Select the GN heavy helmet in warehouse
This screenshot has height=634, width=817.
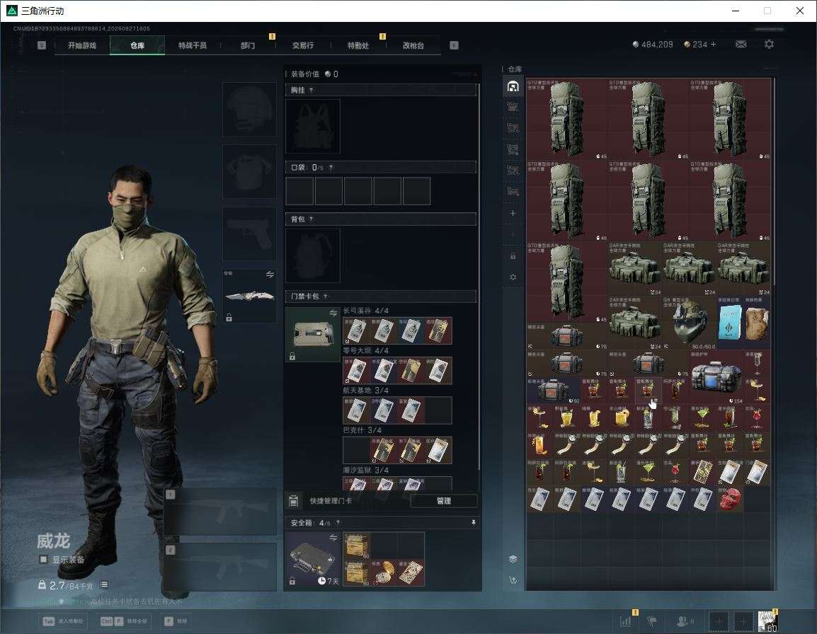click(690, 323)
